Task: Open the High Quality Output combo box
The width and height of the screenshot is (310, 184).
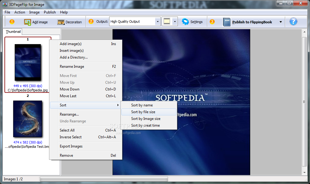Action: pyautogui.click(x=134, y=21)
